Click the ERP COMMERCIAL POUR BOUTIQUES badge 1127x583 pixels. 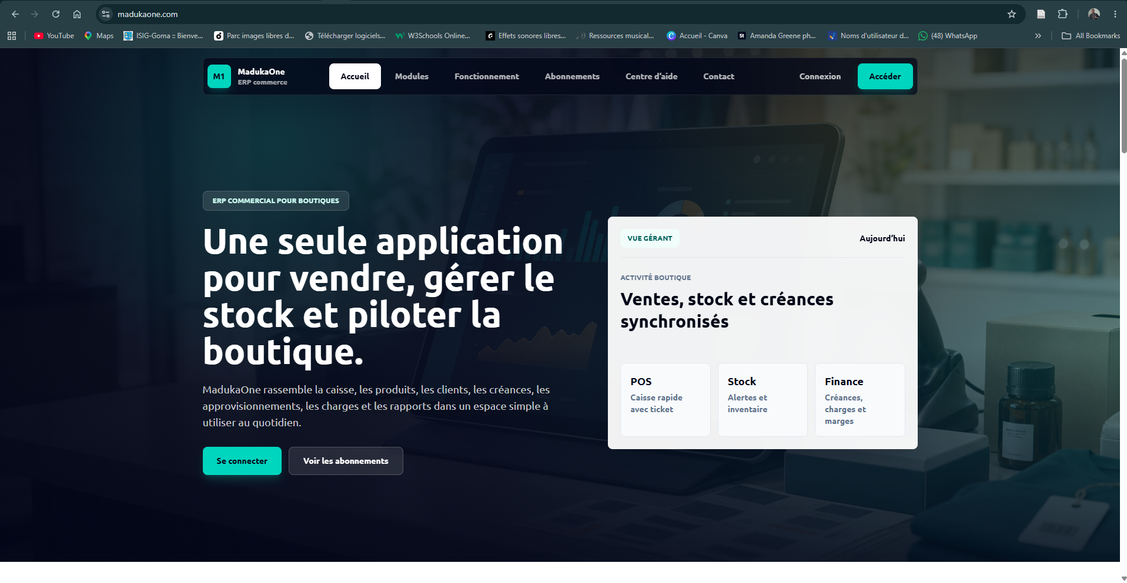point(276,201)
